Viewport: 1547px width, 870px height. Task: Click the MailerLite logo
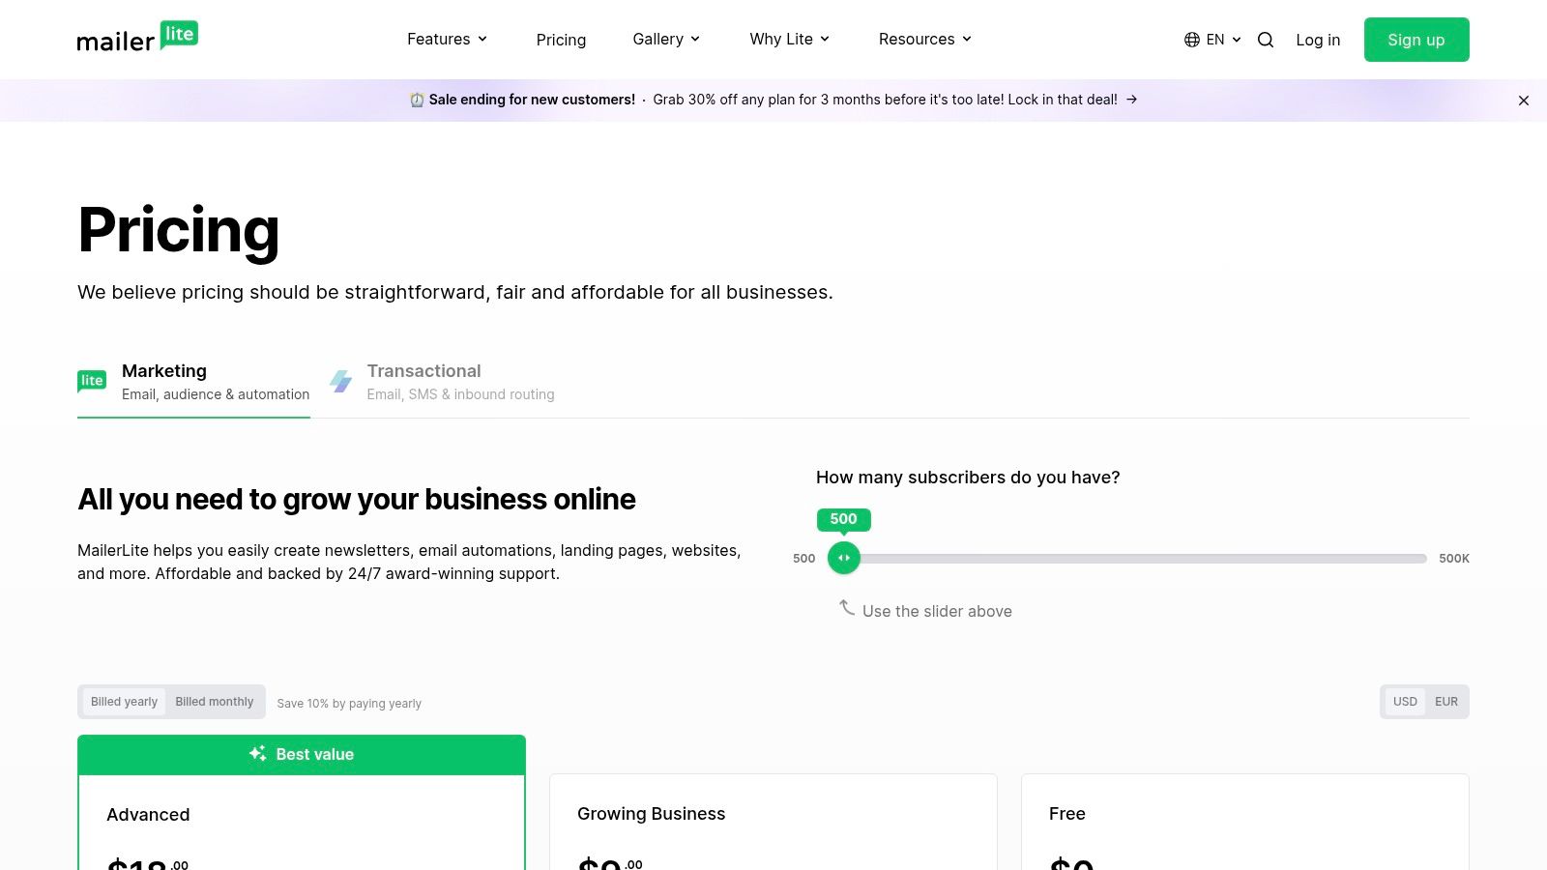click(x=137, y=38)
